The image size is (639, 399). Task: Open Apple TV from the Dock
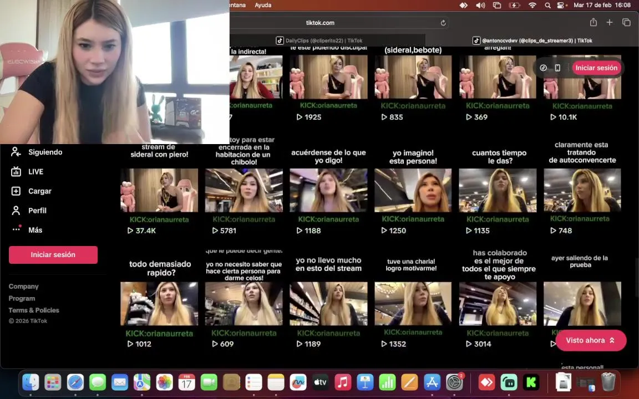pyautogui.click(x=320, y=382)
